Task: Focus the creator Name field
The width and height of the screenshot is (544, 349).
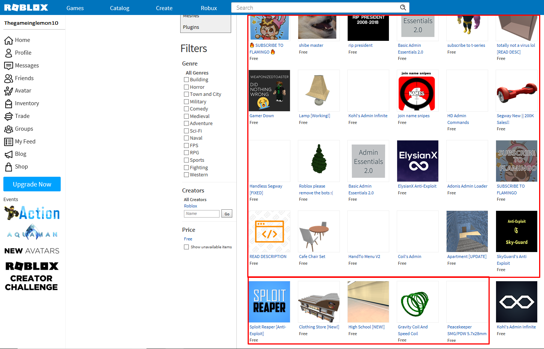Action: (x=202, y=214)
